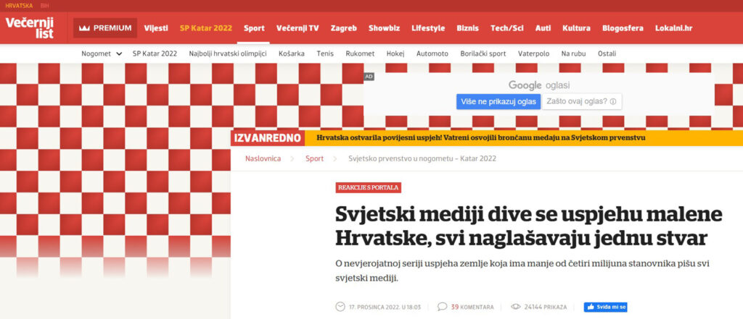Switch edition to HRVATSKA
This screenshot has height=319, width=743.
[19, 6]
